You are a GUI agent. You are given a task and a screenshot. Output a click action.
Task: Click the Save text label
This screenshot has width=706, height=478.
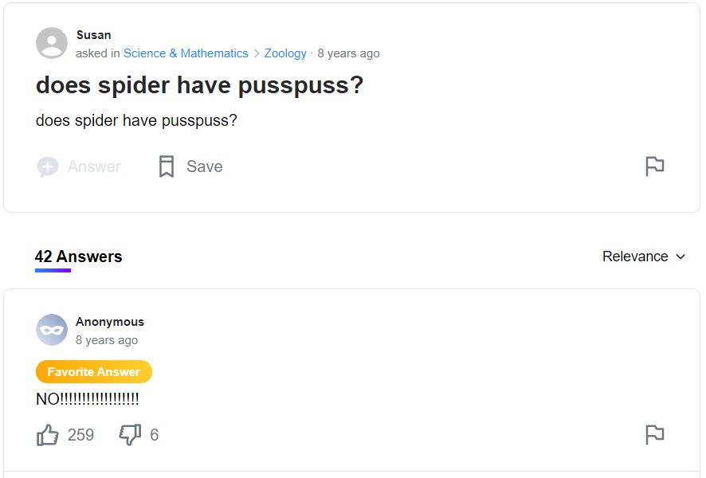click(x=204, y=167)
